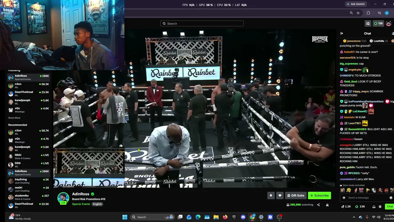Open the 136 Kicks balance in header
The width and height of the screenshot is (394, 222).
pos(378,23)
